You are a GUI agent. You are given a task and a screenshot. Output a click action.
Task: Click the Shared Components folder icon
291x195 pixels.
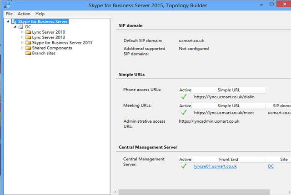click(x=28, y=48)
